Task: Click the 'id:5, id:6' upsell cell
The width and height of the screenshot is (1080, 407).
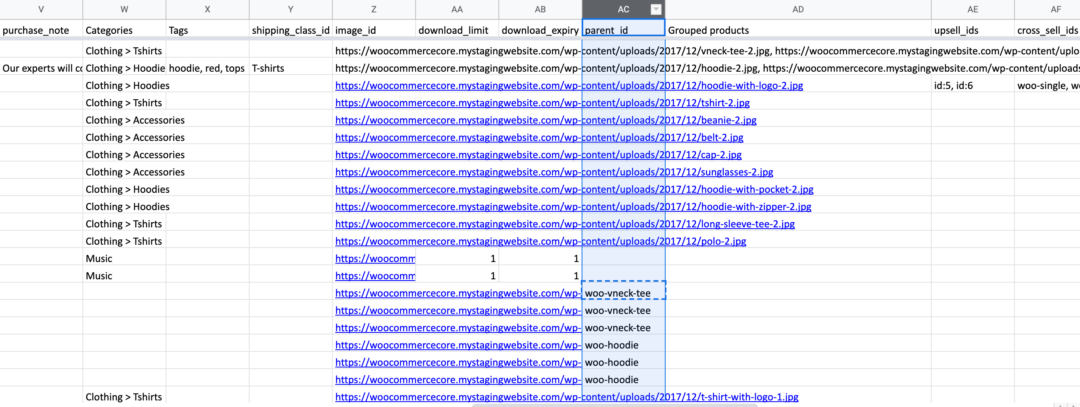Action: pyautogui.click(x=972, y=86)
